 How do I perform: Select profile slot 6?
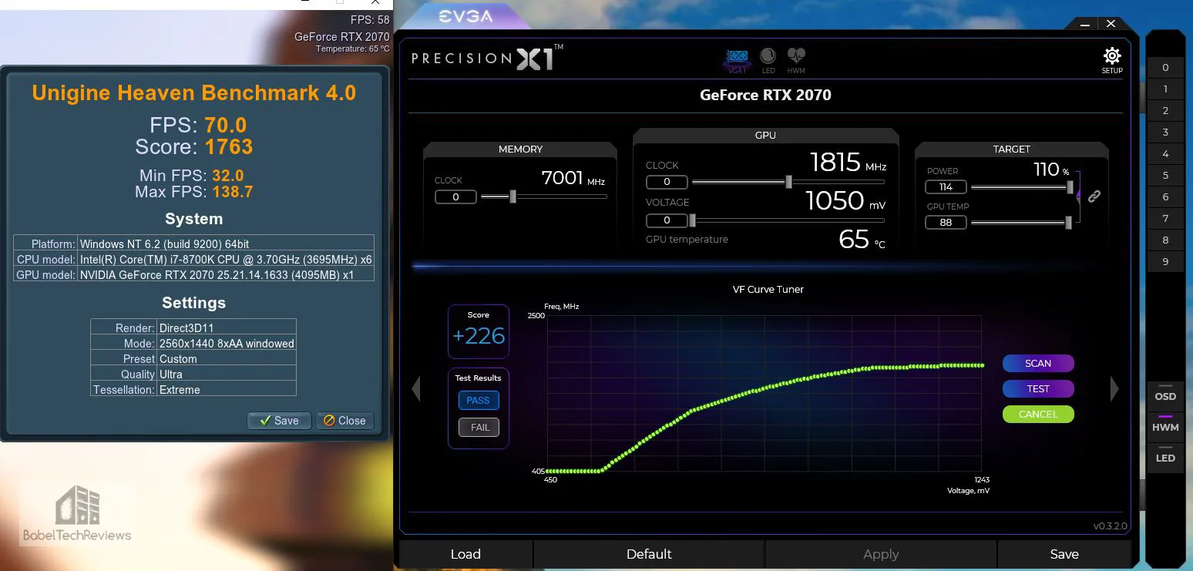1165,197
